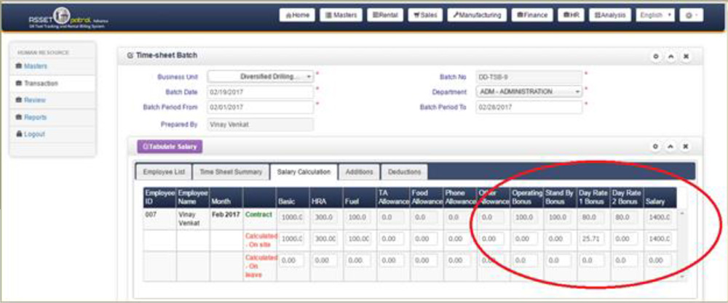Collapse the Time-sheet Batch panel
This screenshot has height=303, width=728.
(670, 55)
